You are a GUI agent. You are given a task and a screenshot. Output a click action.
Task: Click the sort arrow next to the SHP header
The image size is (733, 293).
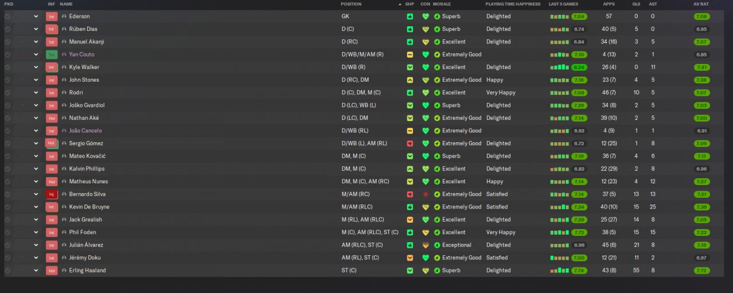point(400,4)
